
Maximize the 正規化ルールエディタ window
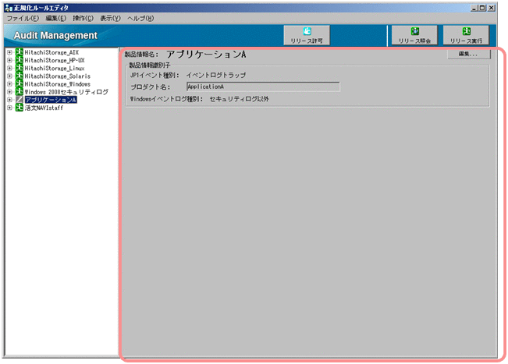coord(482,8)
